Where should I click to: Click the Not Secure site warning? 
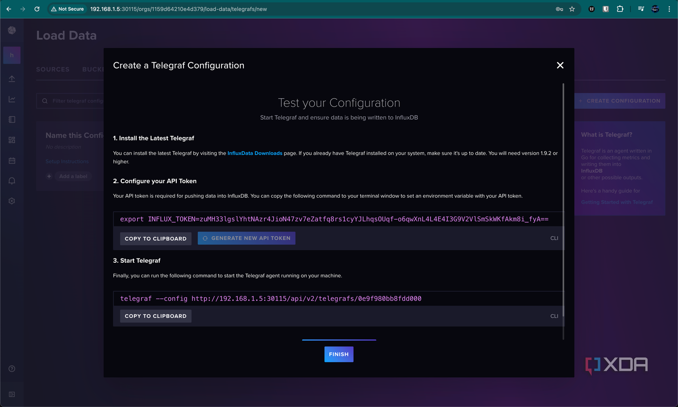click(x=68, y=9)
